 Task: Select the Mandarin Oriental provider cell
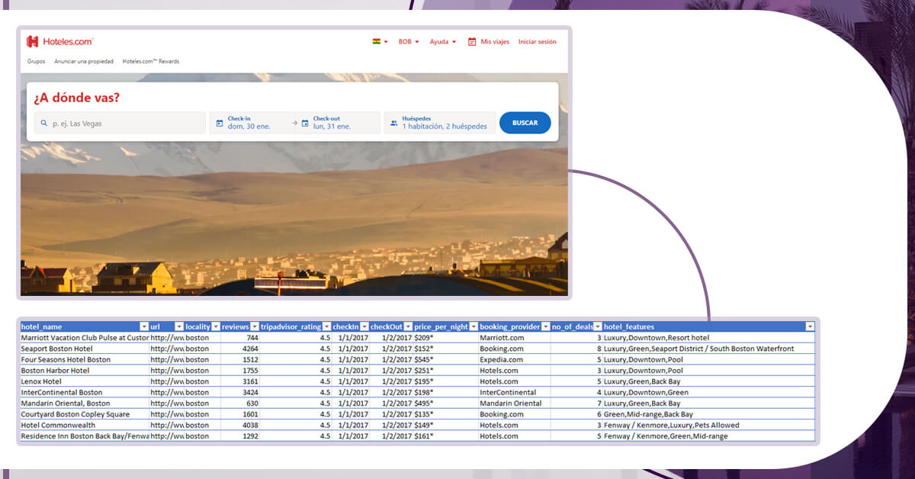515,403
